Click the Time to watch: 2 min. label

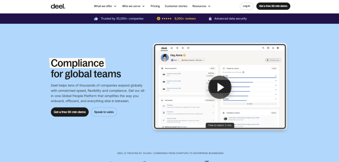(220, 125)
